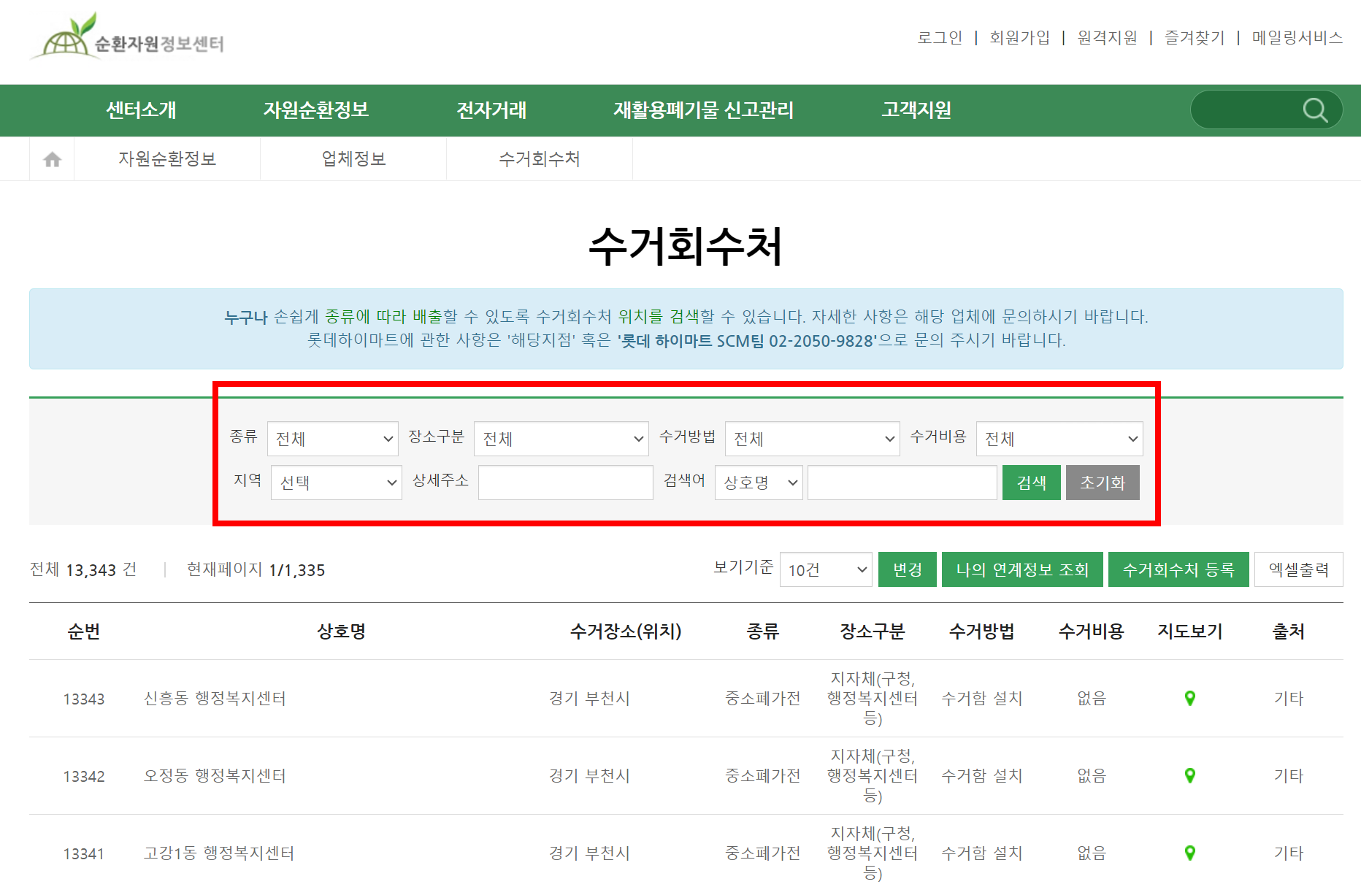
Task: Open the site search using the magnifier icon
Action: point(1314,110)
